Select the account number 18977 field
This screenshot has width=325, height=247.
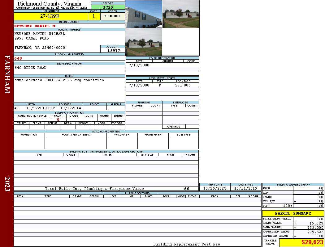pyautogui.click(x=113, y=50)
